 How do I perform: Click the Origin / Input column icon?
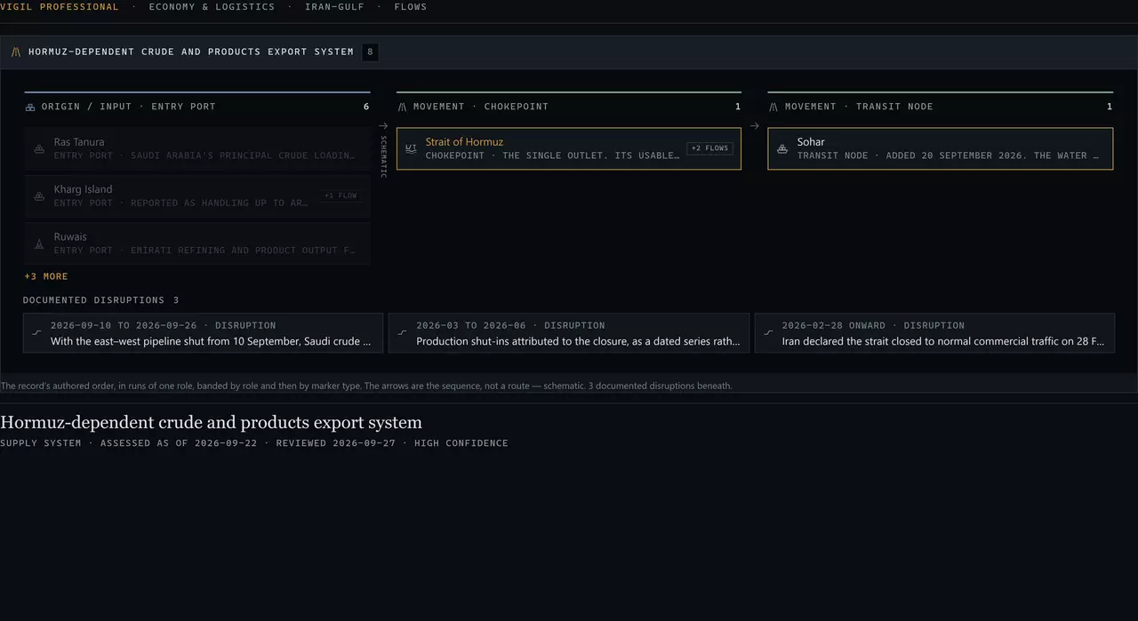click(30, 107)
